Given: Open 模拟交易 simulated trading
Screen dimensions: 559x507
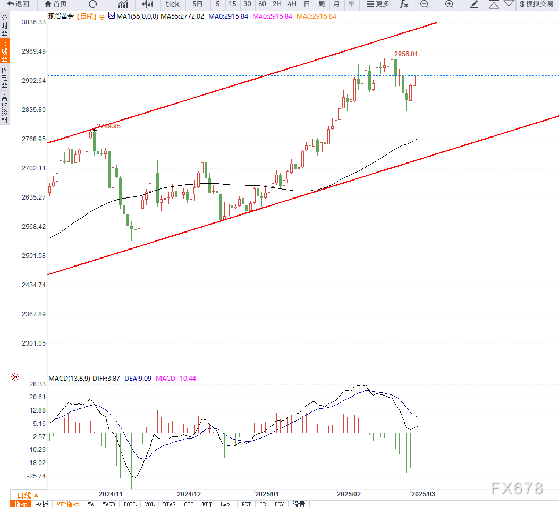Looking at the screenshot, I should 537,4.
